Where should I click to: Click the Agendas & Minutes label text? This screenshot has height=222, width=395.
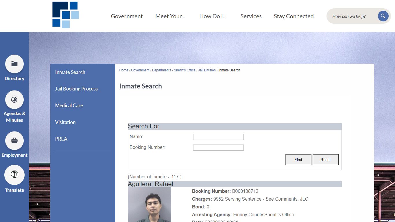(14, 117)
